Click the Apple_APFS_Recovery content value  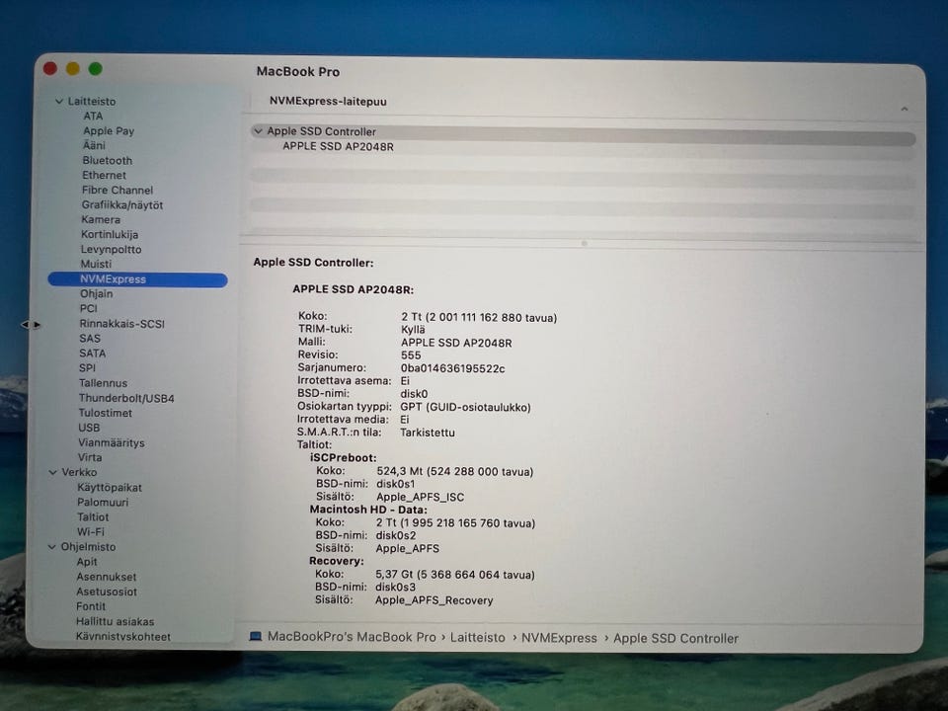[x=434, y=600]
